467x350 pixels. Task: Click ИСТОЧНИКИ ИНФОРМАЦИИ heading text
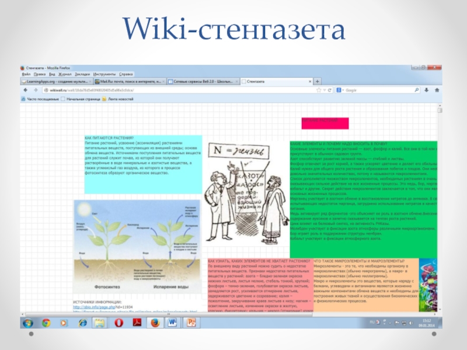pyautogui.click(x=97, y=302)
